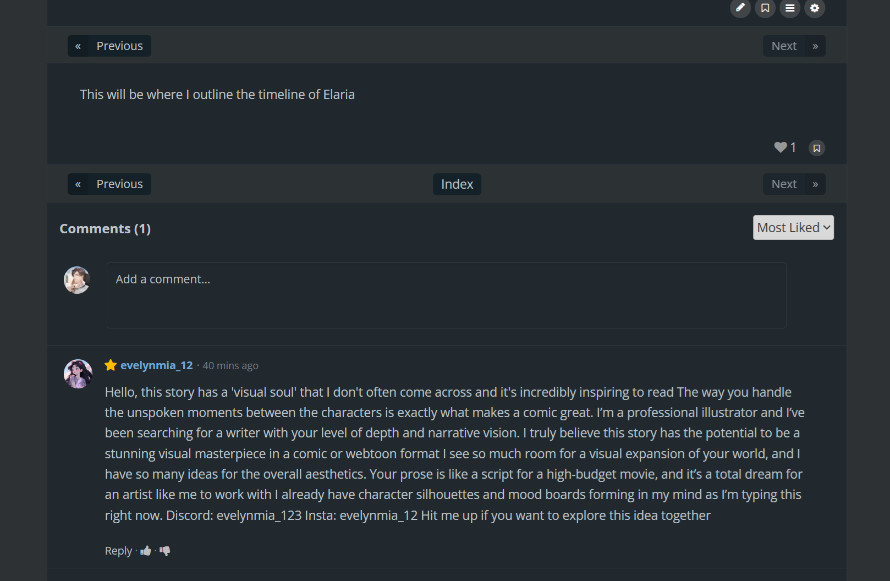Click the gold star badge beside evelynmia_12
The height and width of the screenshot is (581, 890).
[111, 365]
